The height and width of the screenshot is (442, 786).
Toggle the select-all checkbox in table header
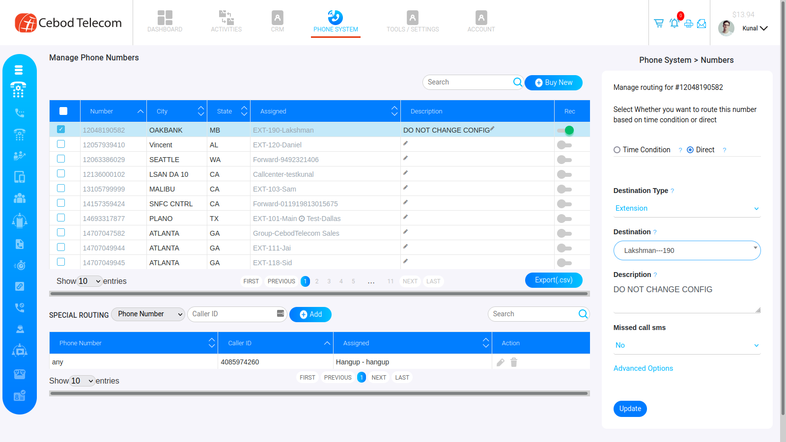tap(63, 111)
